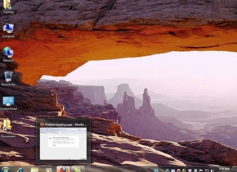Click the Firefox taskbar button
The image size is (237, 172).
click(x=63, y=169)
